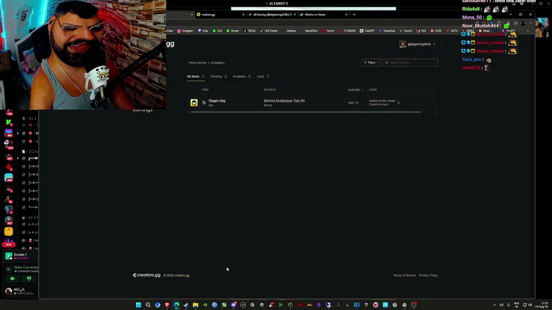Click the inventory table horizontal scrollbar
Image resolution: width=552 pixels, height=310 pixels.
(306, 112)
